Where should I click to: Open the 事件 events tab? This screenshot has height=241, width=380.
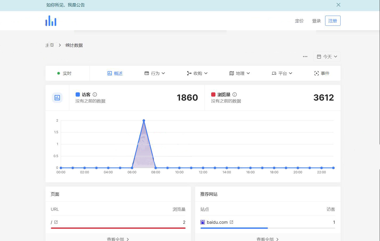tap(322, 73)
